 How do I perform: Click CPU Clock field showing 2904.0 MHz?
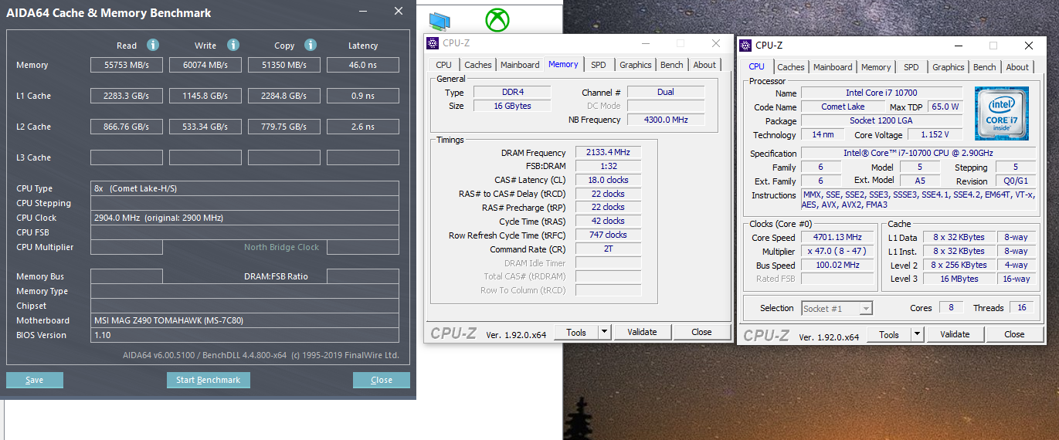pos(245,218)
